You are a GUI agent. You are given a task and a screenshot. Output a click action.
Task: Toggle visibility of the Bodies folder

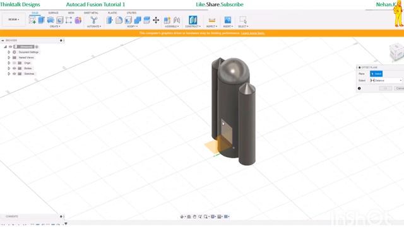click(15, 69)
